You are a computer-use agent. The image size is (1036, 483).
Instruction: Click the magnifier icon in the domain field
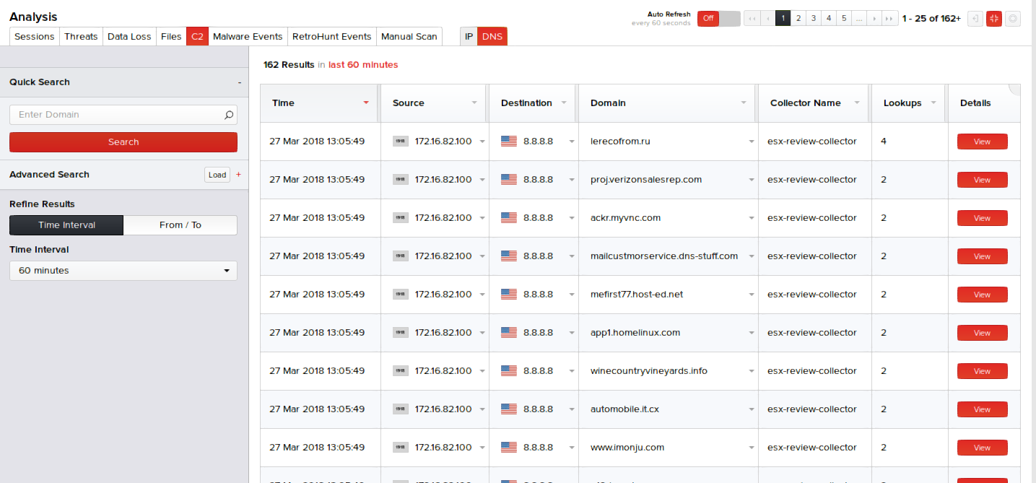coord(229,115)
